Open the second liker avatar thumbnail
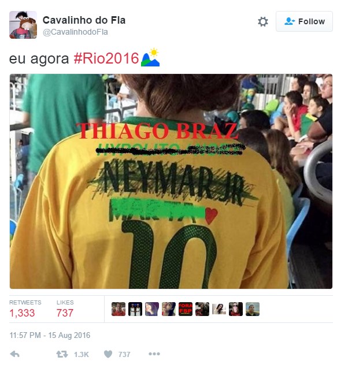Viewport: 337px width, 368px height. pyautogui.click(x=135, y=309)
